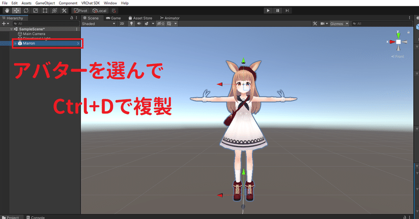Switch to Scene tab
The width and height of the screenshot is (419, 219).
coord(91,18)
